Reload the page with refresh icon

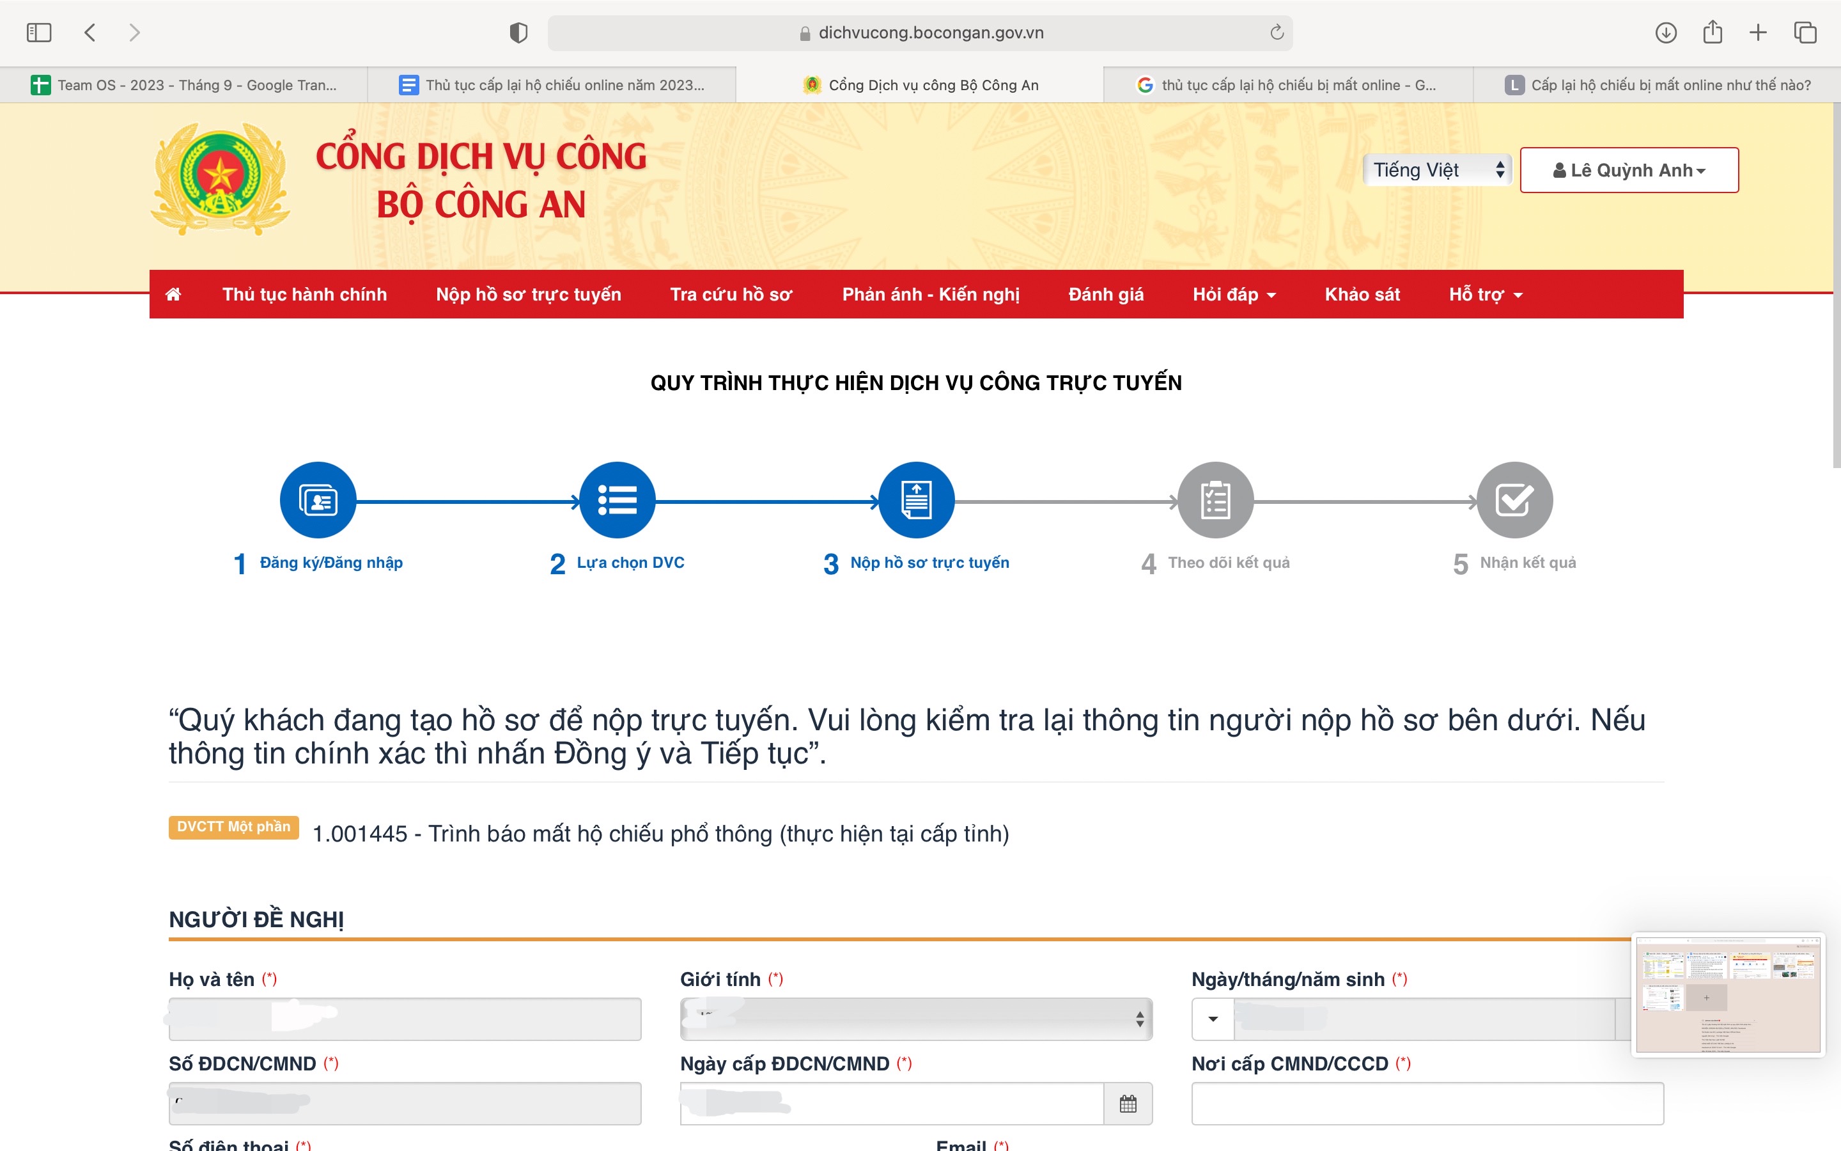[1277, 33]
